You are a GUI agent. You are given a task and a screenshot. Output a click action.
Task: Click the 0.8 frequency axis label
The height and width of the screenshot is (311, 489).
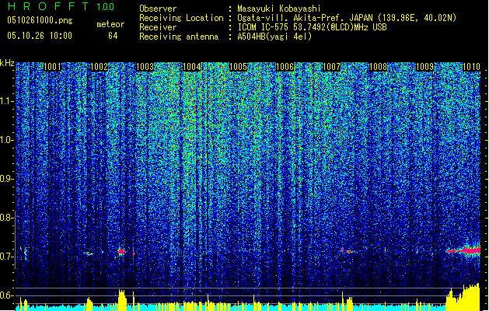[6, 218]
